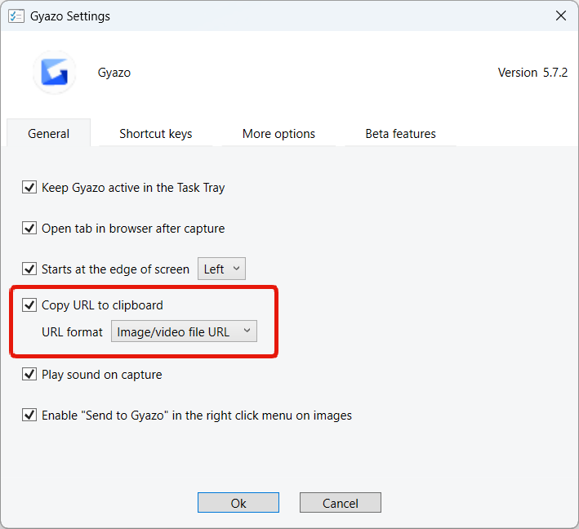Viewport: 579px width, 529px height.
Task: Close the Gyazo Settings window
Action: click(x=560, y=16)
